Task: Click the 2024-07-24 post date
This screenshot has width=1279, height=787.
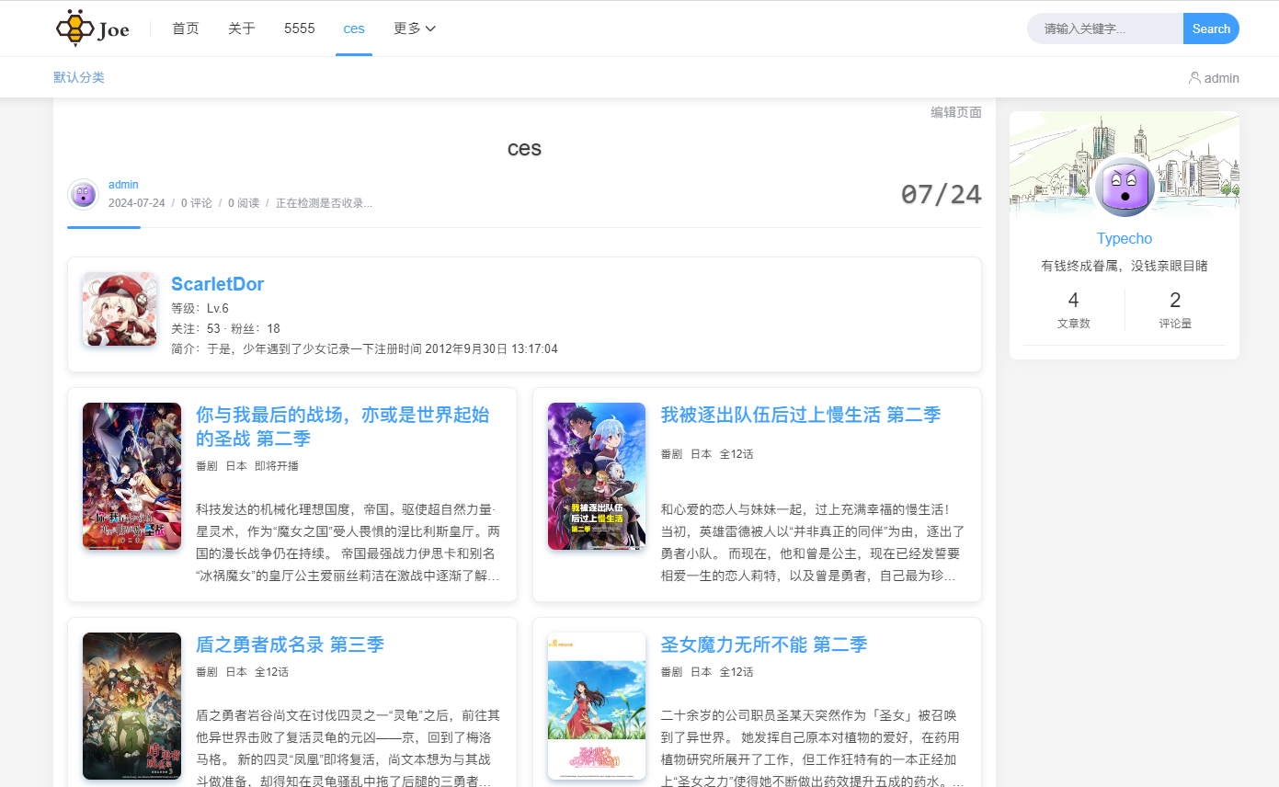Action: [137, 203]
